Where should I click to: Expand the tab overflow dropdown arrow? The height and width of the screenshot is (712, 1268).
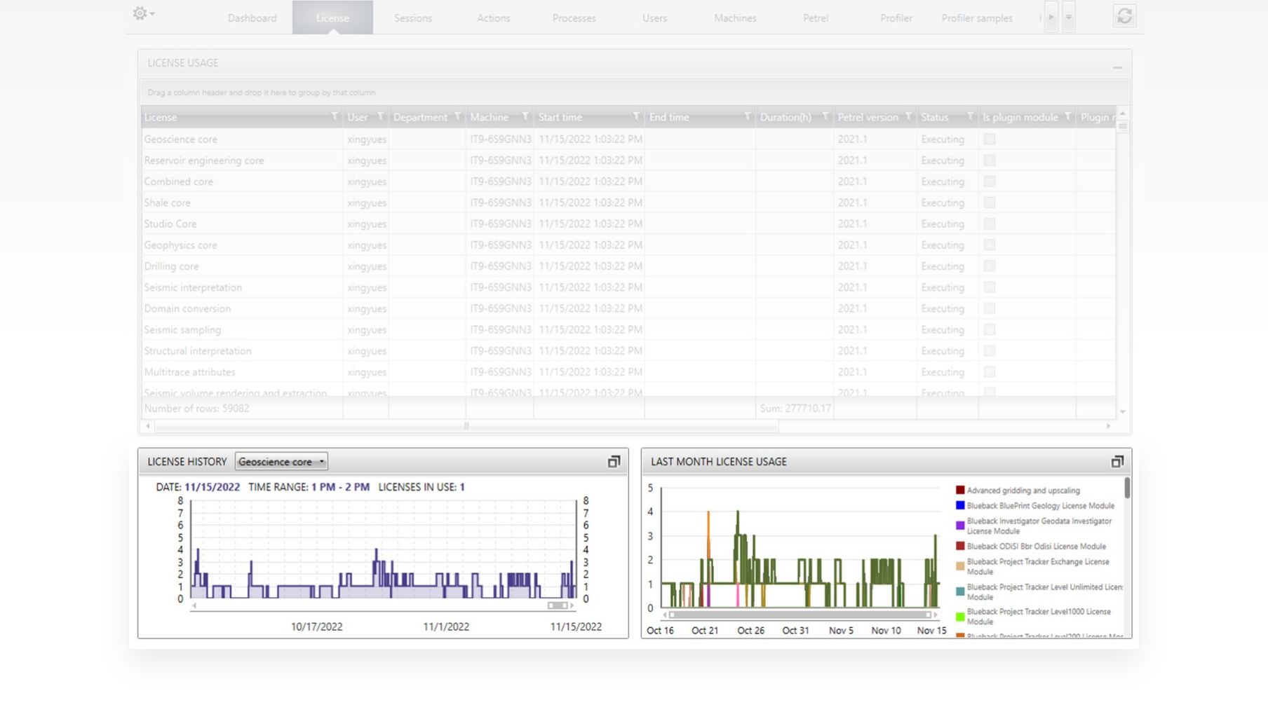pyautogui.click(x=1068, y=18)
